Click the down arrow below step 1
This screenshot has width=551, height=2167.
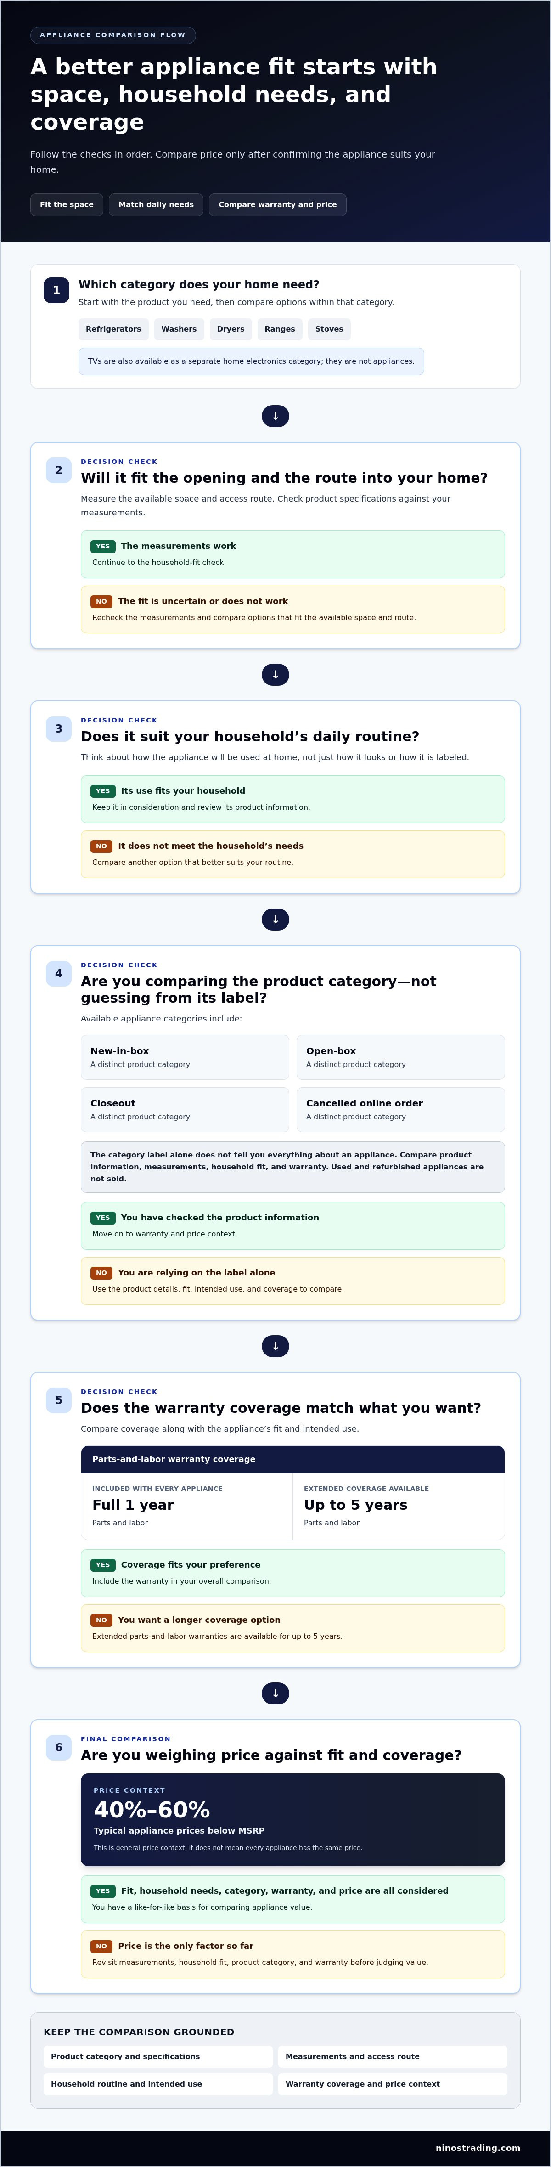point(275,416)
